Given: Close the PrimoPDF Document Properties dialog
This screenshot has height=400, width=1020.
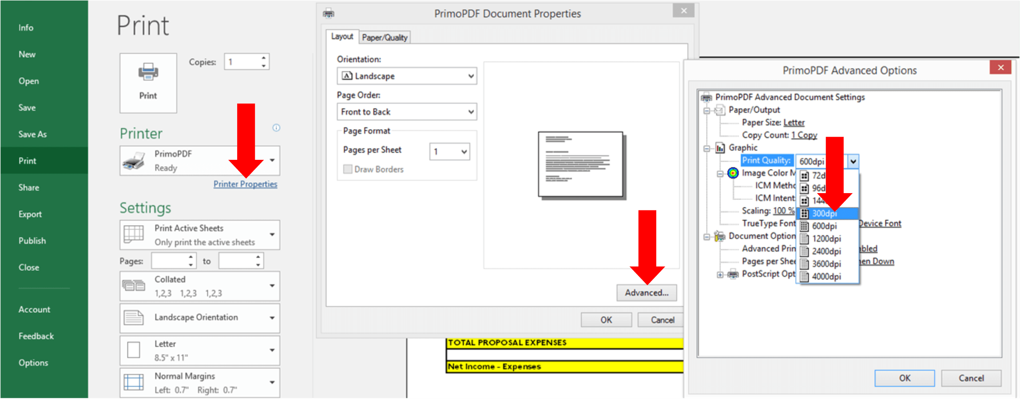Looking at the screenshot, I should coord(684,11).
